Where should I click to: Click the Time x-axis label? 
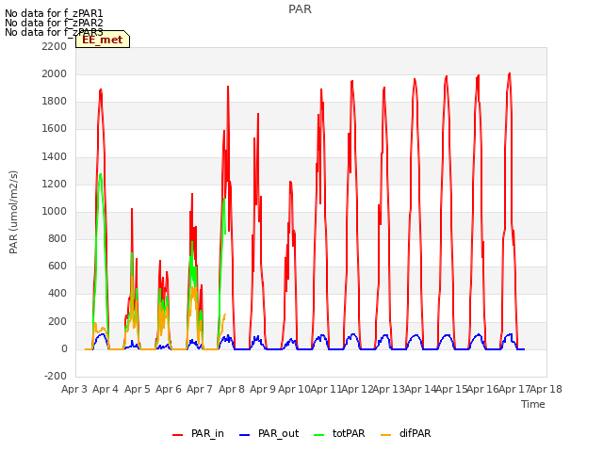(533, 404)
